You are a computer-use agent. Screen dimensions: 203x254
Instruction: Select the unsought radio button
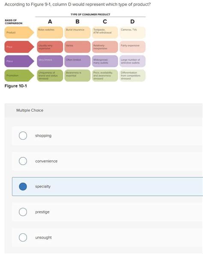click(23, 237)
